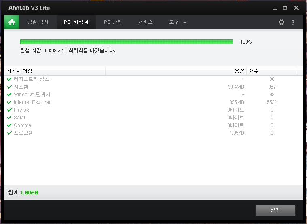Image resolution: width=307 pixels, height=224 pixels.
Task: Click the check mark next to Firefox
Action: click(x=9, y=110)
